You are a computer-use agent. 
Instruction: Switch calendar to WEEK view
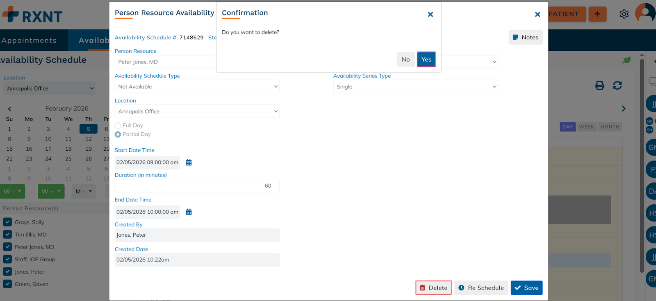586,127
